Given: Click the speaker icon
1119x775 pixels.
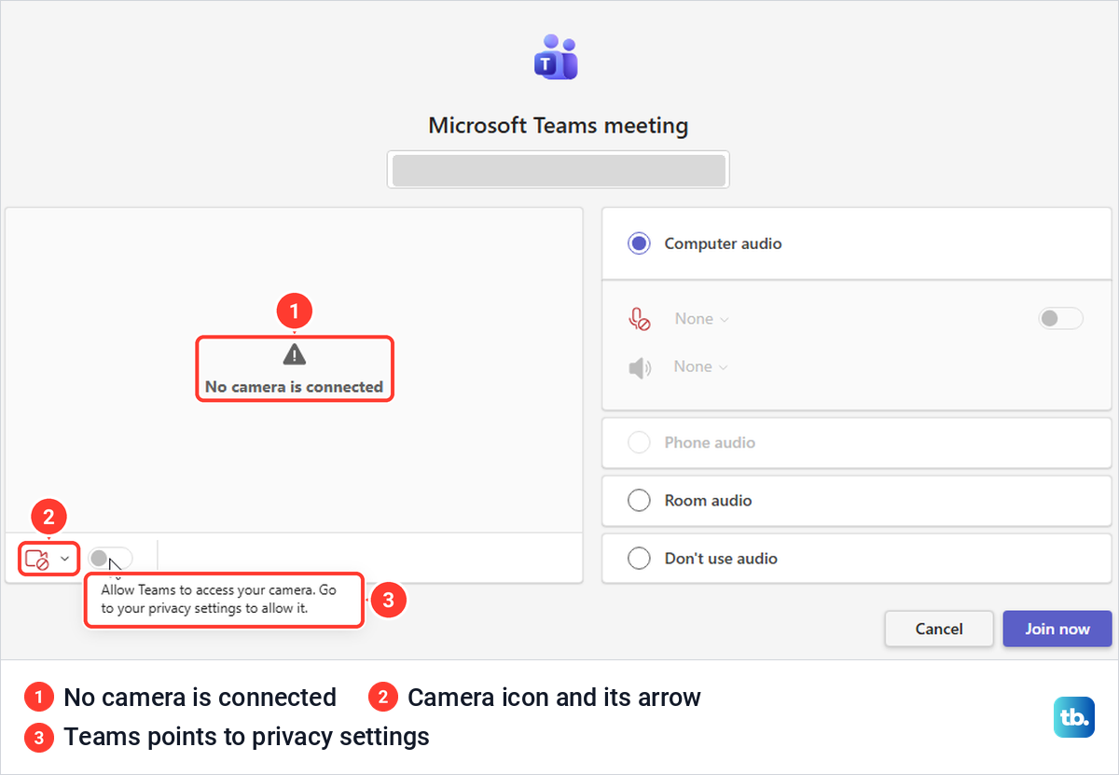Looking at the screenshot, I should [639, 367].
